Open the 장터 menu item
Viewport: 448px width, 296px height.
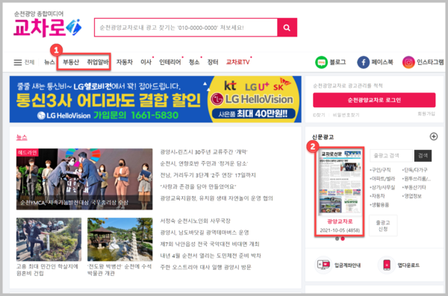[x=213, y=62]
